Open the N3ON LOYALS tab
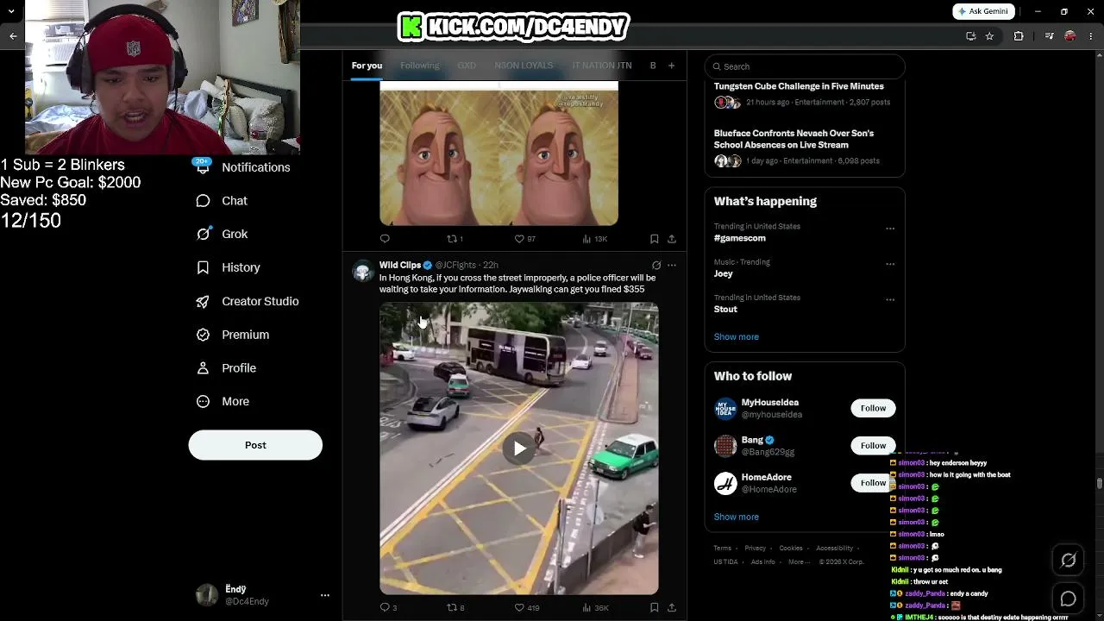Screen dimensions: 1104x621 tap(524, 66)
